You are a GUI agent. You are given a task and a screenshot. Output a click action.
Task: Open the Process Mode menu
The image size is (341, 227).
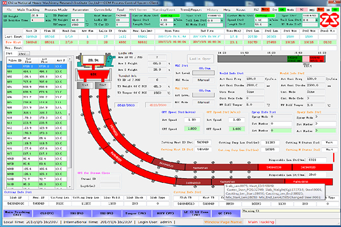point(56,10)
